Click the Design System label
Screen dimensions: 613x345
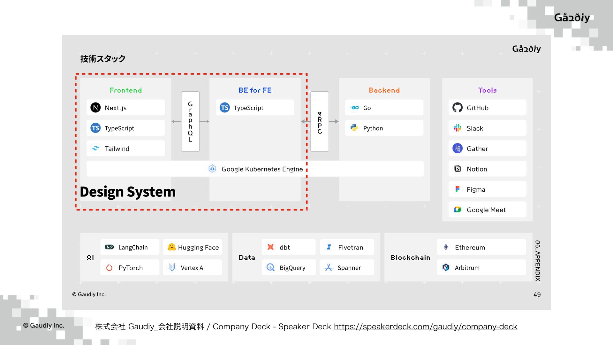click(128, 192)
